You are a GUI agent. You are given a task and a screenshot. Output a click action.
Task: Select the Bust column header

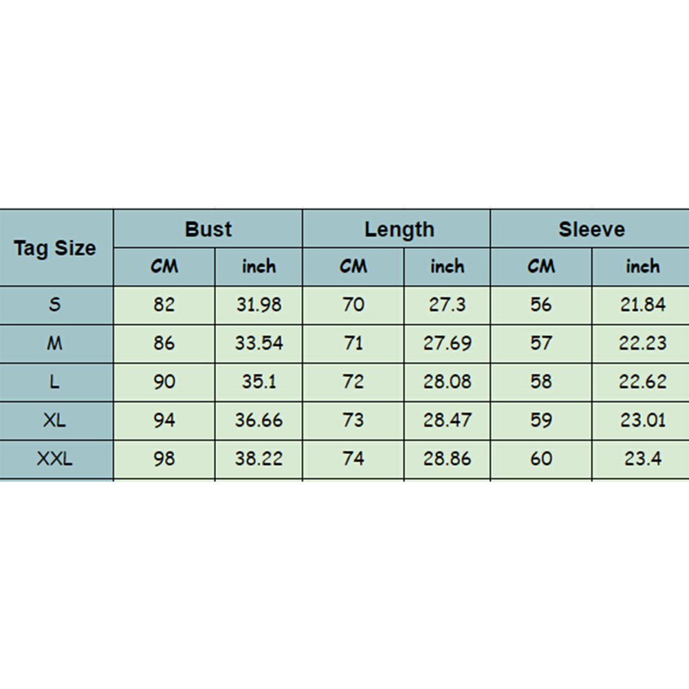[208, 229]
